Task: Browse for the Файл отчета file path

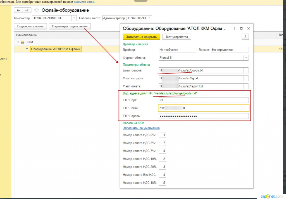Action: (246, 86)
